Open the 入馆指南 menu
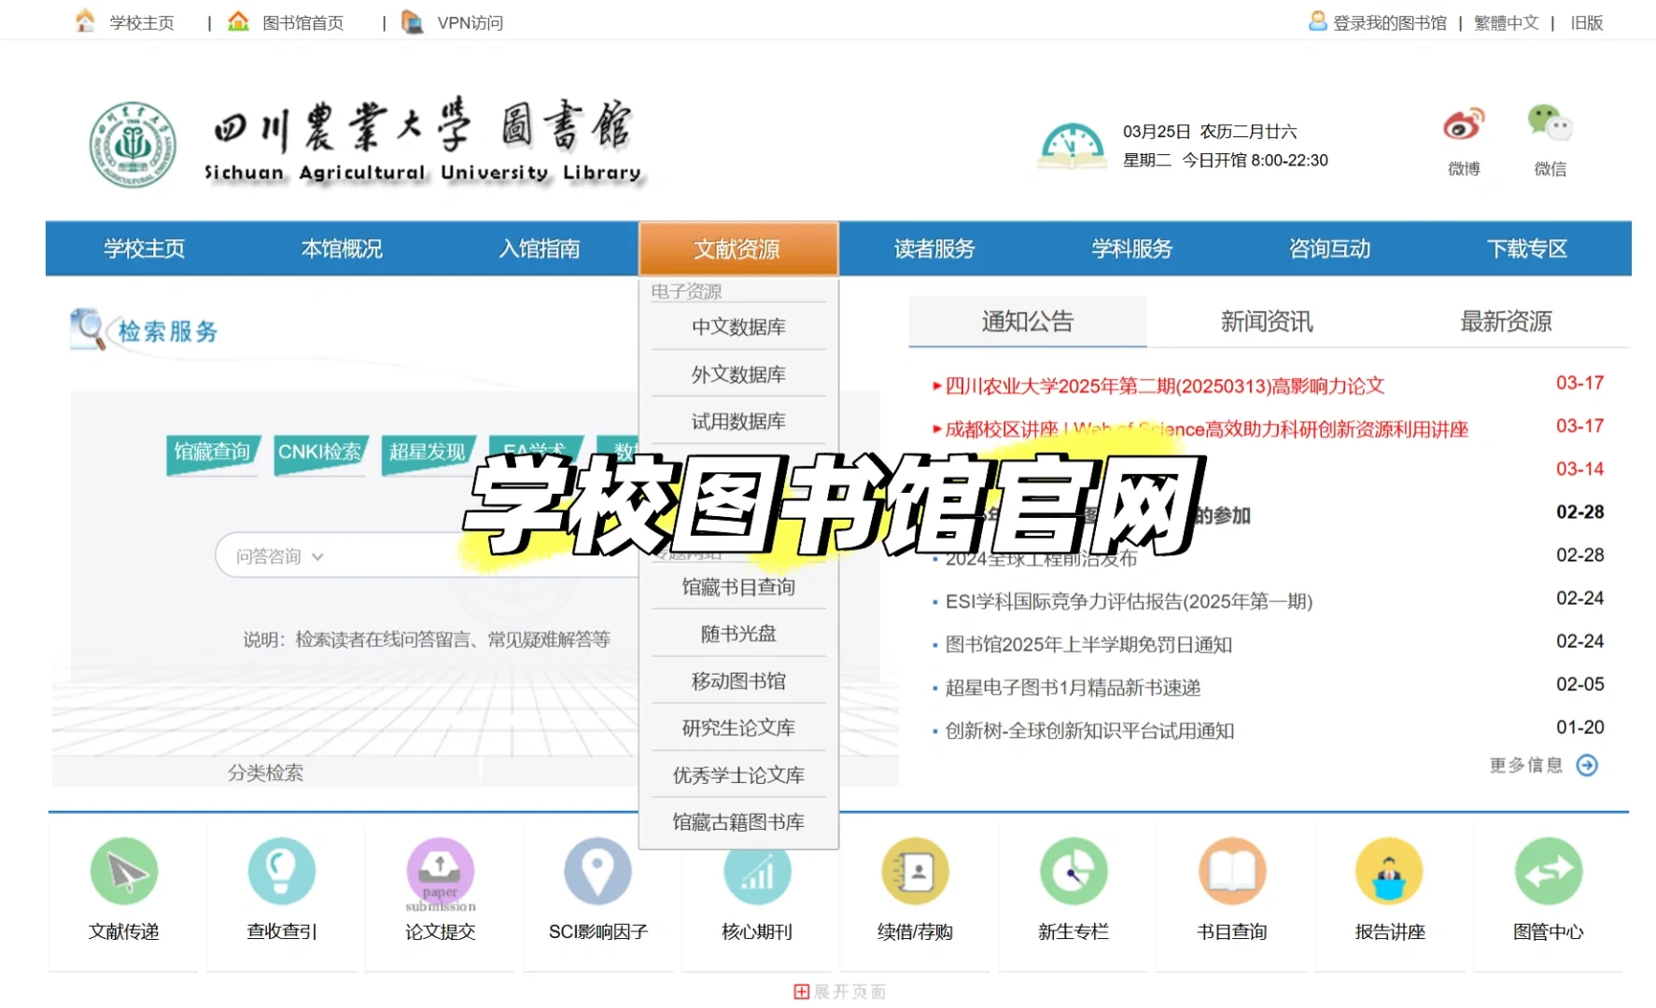The height and width of the screenshot is (1008, 1656). click(540, 248)
